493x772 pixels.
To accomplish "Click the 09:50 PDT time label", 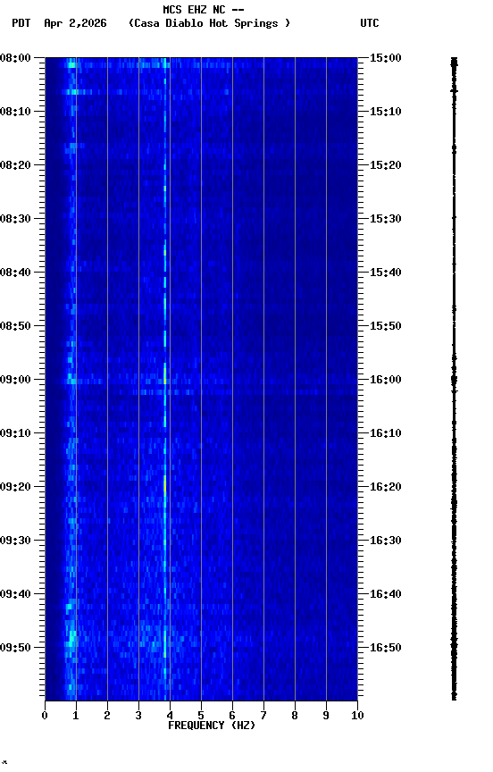I will 15,648.
